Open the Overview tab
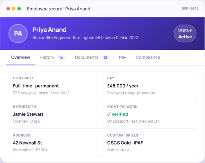Image resolution: width=205 pixels, height=163 pixels. 20,57
